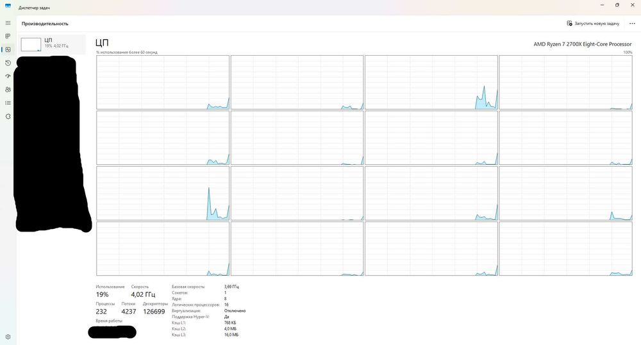Click the first logical processor graph

pos(163,82)
